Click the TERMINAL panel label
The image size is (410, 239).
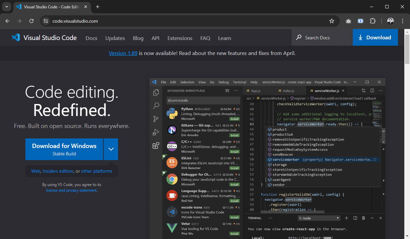coord(254,218)
